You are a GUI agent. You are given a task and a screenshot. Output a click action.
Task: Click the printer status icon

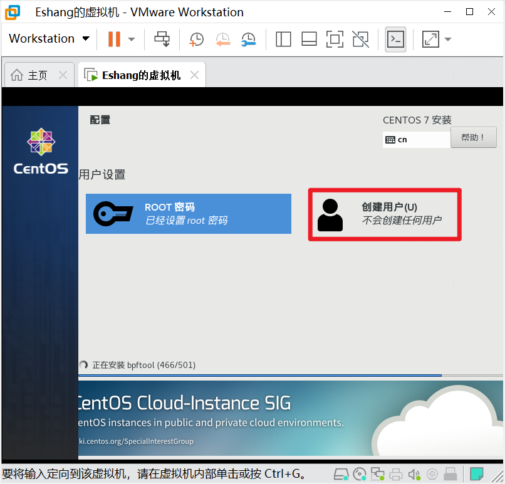(x=396, y=474)
